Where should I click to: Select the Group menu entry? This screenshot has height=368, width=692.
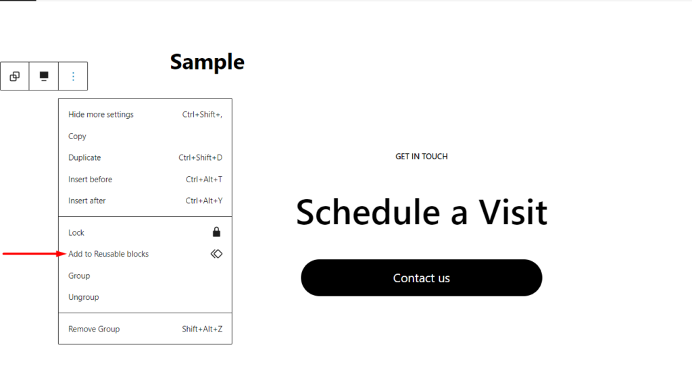pyautogui.click(x=145, y=276)
